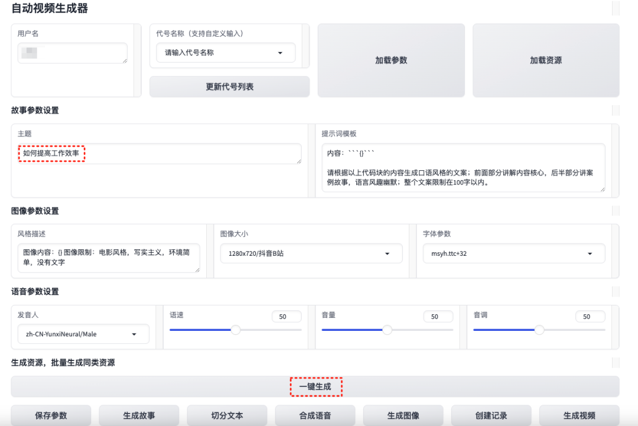Click the 发音人 dropdown arrow icon

[x=134, y=334]
